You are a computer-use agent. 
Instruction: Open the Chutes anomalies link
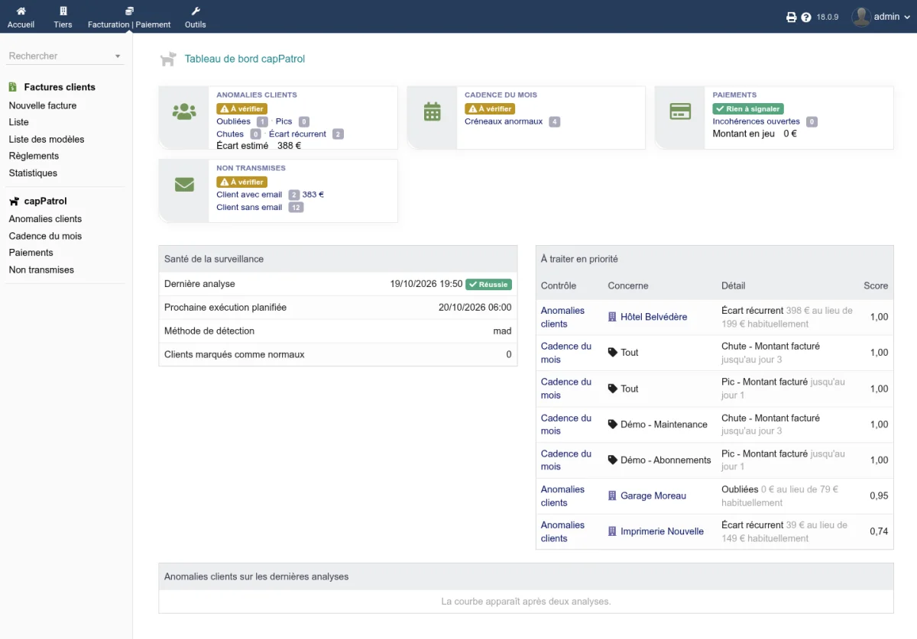tap(230, 134)
